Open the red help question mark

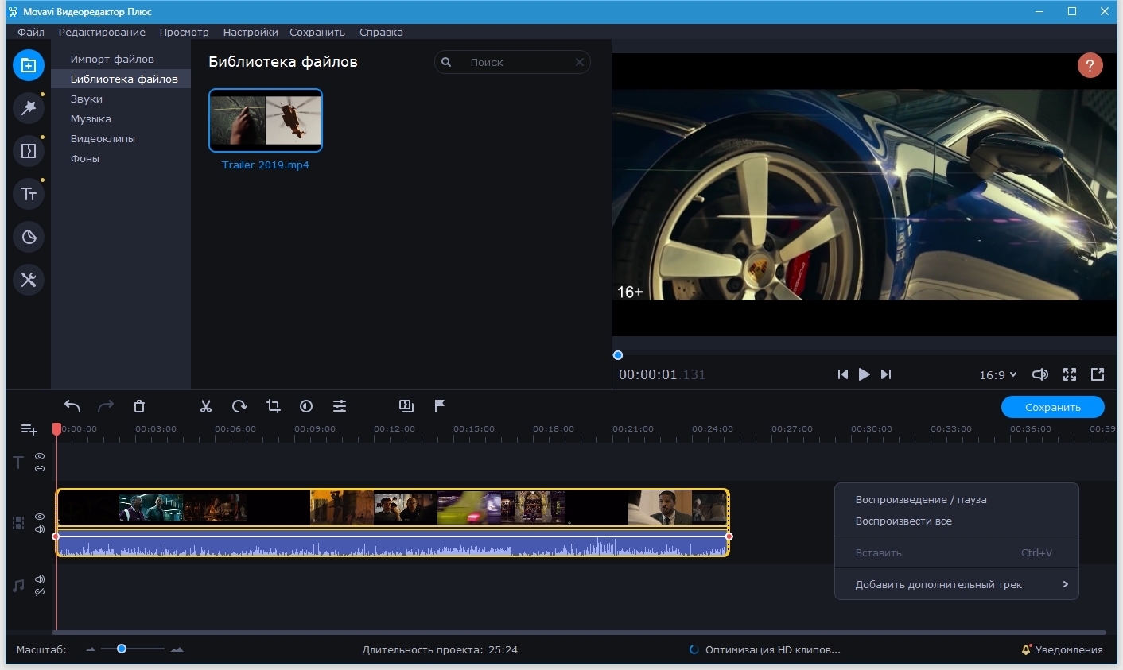tap(1090, 65)
